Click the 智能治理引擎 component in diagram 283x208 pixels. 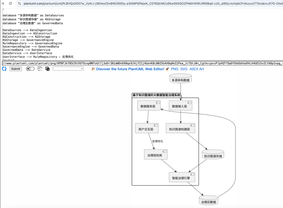coord(181,178)
